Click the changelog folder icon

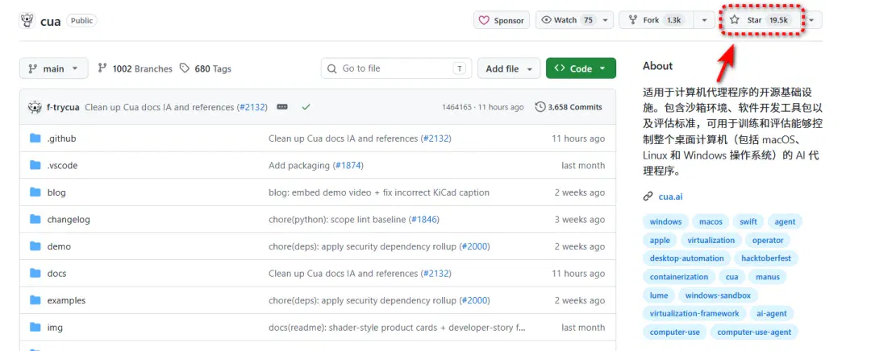[x=35, y=219]
